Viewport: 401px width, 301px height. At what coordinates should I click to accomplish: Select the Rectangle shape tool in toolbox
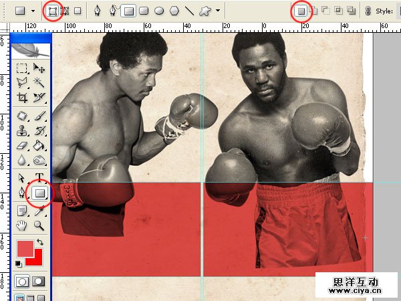coord(39,193)
